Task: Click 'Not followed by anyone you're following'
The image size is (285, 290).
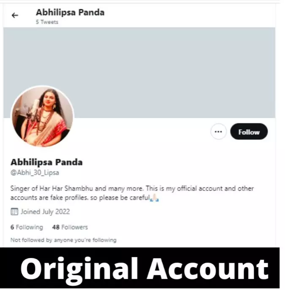Action: 63,240
